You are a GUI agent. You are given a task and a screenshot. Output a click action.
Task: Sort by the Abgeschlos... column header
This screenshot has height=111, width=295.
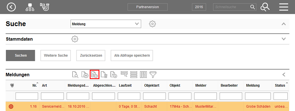coord(104,85)
